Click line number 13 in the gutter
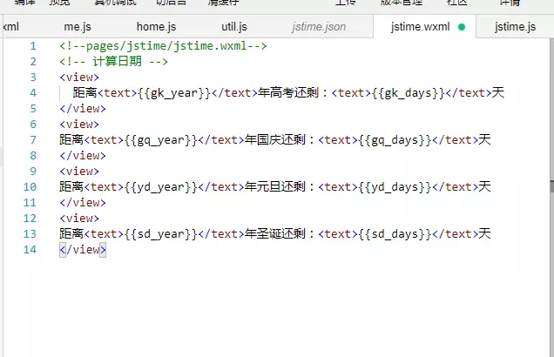The width and height of the screenshot is (554, 357). pos(30,233)
